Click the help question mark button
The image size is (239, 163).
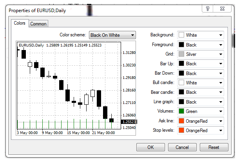tap(207, 9)
